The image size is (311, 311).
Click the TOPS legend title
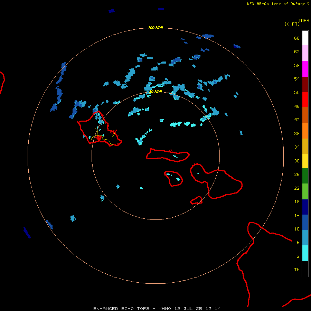pyautogui.click(x=304, y=21)
